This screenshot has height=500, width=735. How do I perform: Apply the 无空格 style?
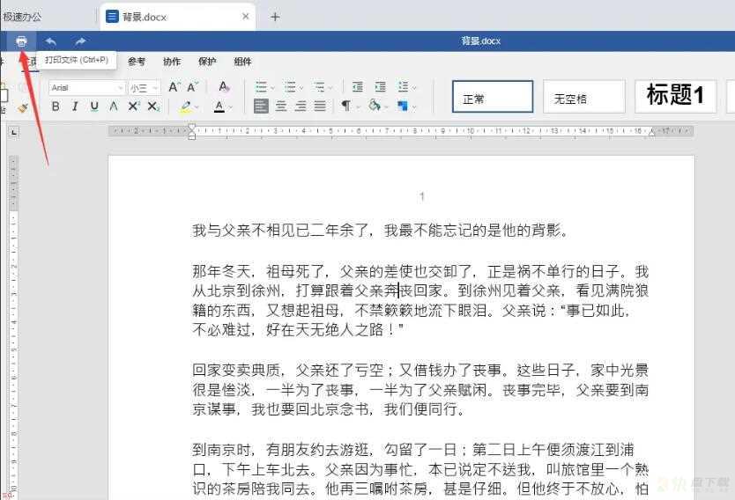pos(584,97)
